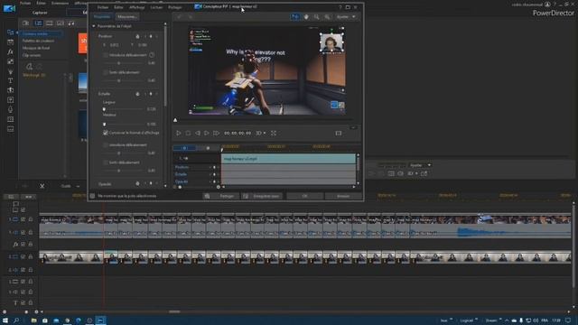
Task: Switch to the Propriétés tab
Action: click(102, 16)
